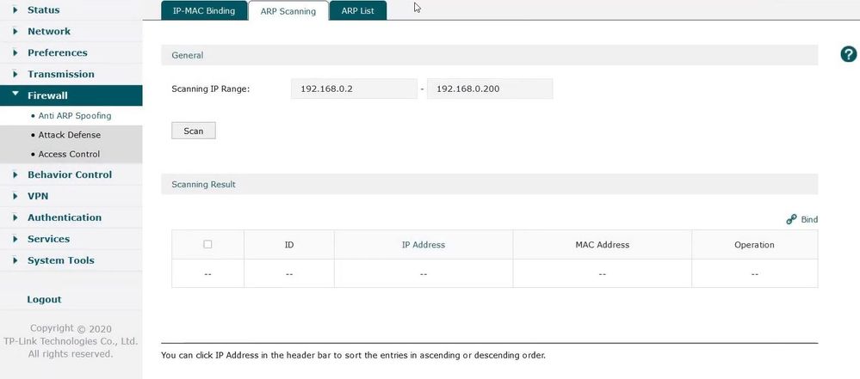Viewport: 860px width, 379px height.
Task: Open Anti ARP Spoofing submenu item
Action: [75, 115]
